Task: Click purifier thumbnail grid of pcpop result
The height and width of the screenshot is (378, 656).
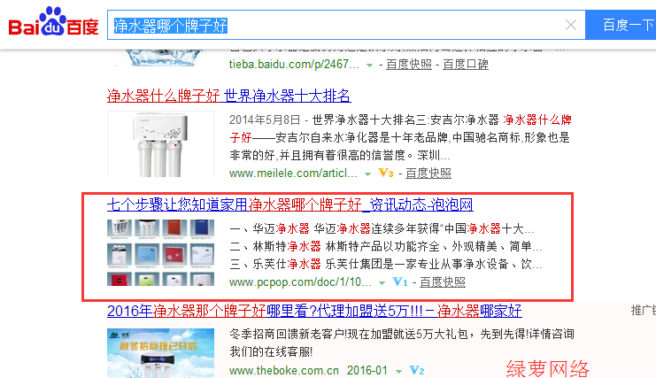Action: [x=160, y=252]
